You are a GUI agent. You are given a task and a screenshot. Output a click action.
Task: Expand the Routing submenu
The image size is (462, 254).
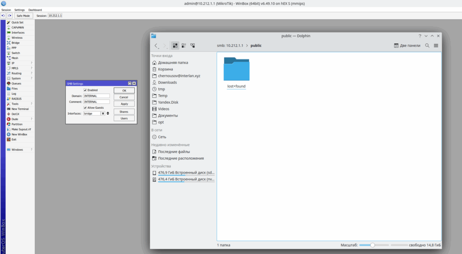point(16,73)
